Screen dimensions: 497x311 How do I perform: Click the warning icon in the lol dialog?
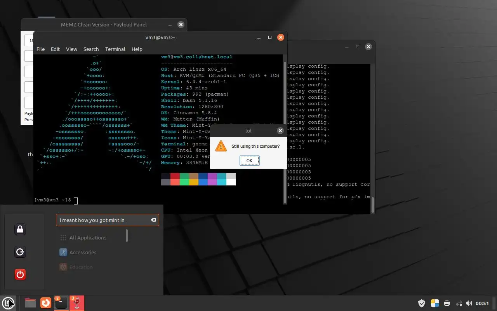(x=221, y=146)
